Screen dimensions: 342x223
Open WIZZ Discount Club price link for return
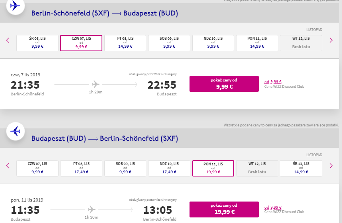coord(273,207)
